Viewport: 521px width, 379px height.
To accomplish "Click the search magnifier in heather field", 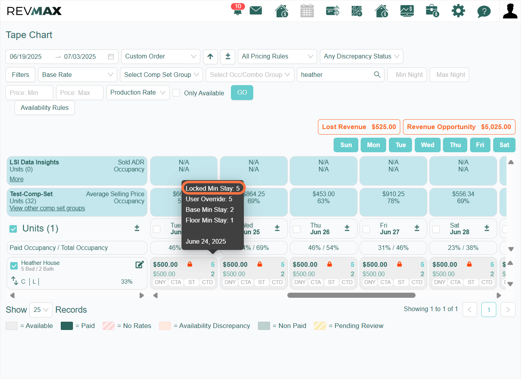I will pyautogui.click(x=377, y=75).
